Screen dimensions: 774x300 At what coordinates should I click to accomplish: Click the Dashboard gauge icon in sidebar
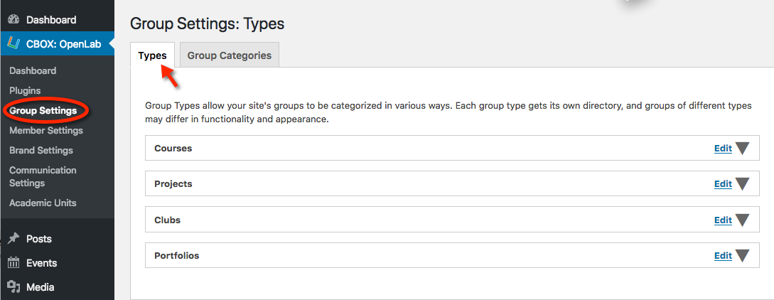[14, 20]
